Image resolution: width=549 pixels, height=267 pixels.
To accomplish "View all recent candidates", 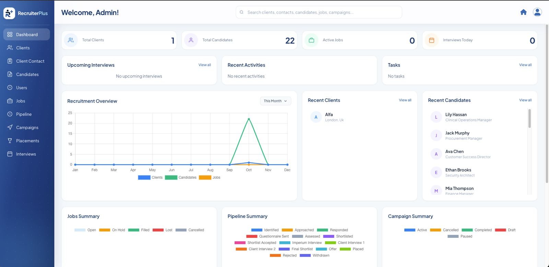I will click(x=525, y=100).
